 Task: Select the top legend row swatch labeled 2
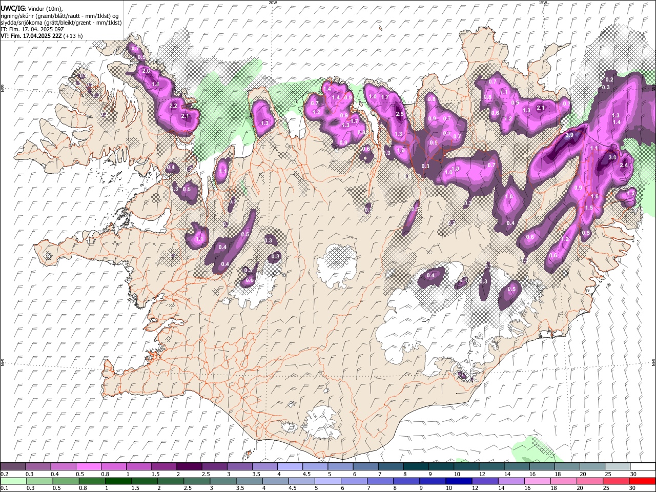(189, 467)
